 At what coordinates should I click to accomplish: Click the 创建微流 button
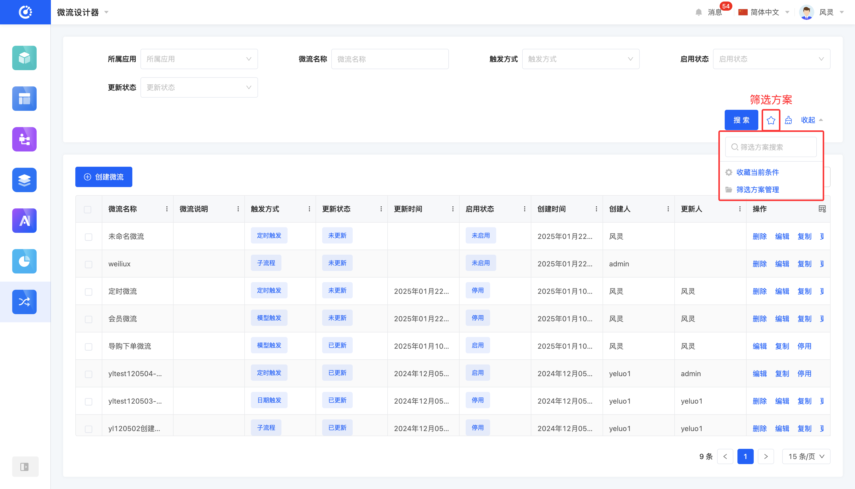(x=104, y=177)
